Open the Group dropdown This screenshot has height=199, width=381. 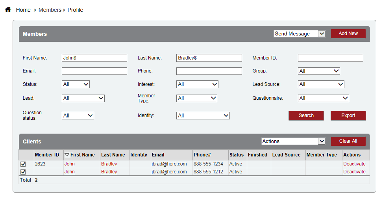click(319, 71)
